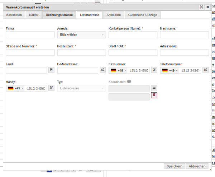This screenshot has height=177, width=215.
Task: Focus the Land input field
Action: point(26,70)
